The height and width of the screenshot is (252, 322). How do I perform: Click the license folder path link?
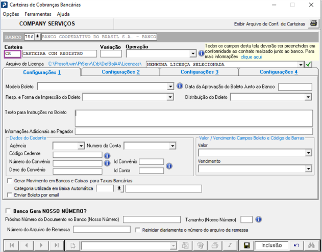tap(95, 64)
